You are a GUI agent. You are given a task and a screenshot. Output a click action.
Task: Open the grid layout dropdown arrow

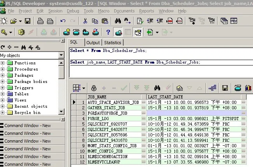[x=84, y=88]
